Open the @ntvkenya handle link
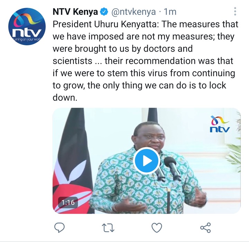The image size is (249, 242). [133, 12]
